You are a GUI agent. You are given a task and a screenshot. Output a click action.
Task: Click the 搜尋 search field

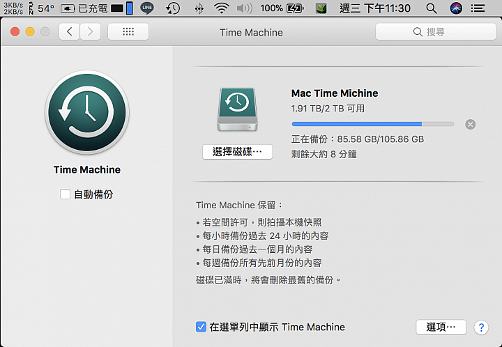pos(435,31)
